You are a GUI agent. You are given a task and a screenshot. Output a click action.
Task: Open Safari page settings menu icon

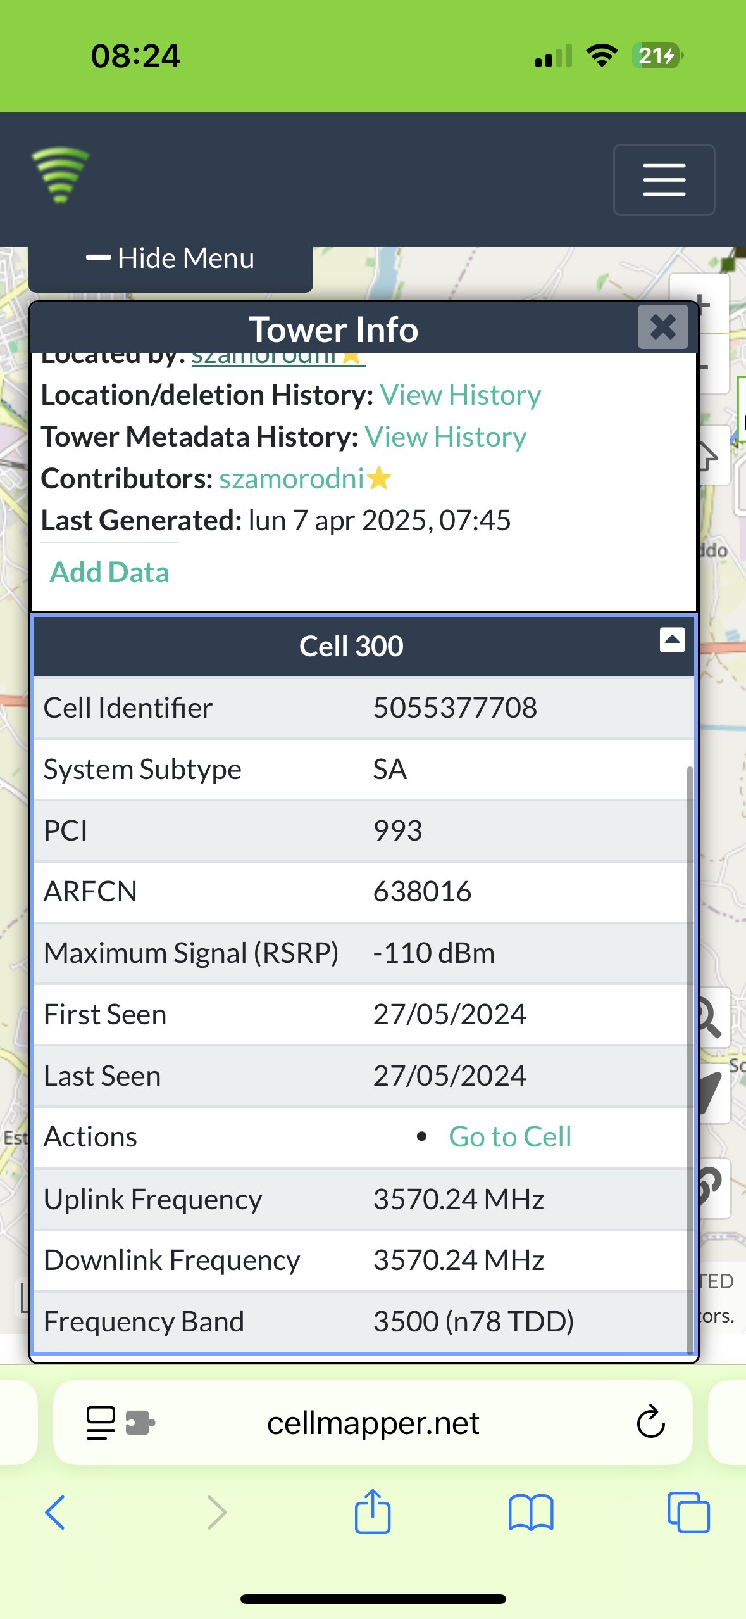pos(100,1423)
